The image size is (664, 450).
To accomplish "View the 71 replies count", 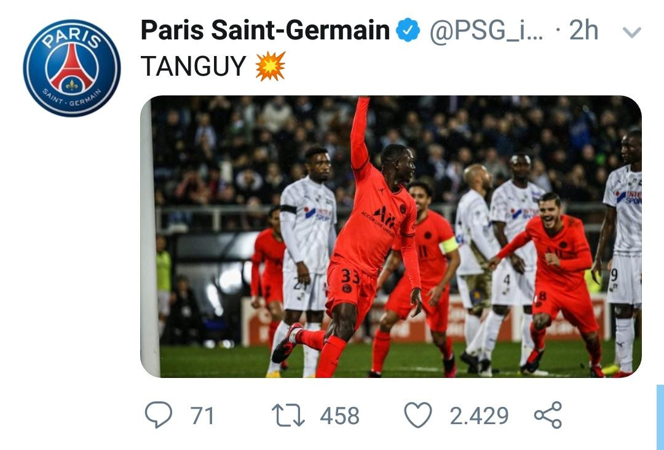I will [x=202, y=416].
